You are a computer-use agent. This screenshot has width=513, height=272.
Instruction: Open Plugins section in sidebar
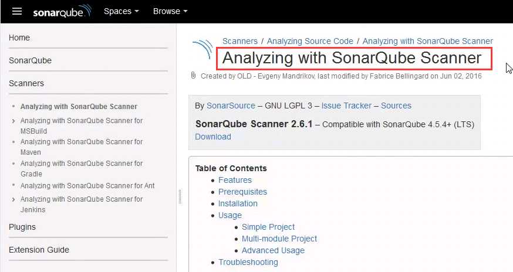click(22, 227)
